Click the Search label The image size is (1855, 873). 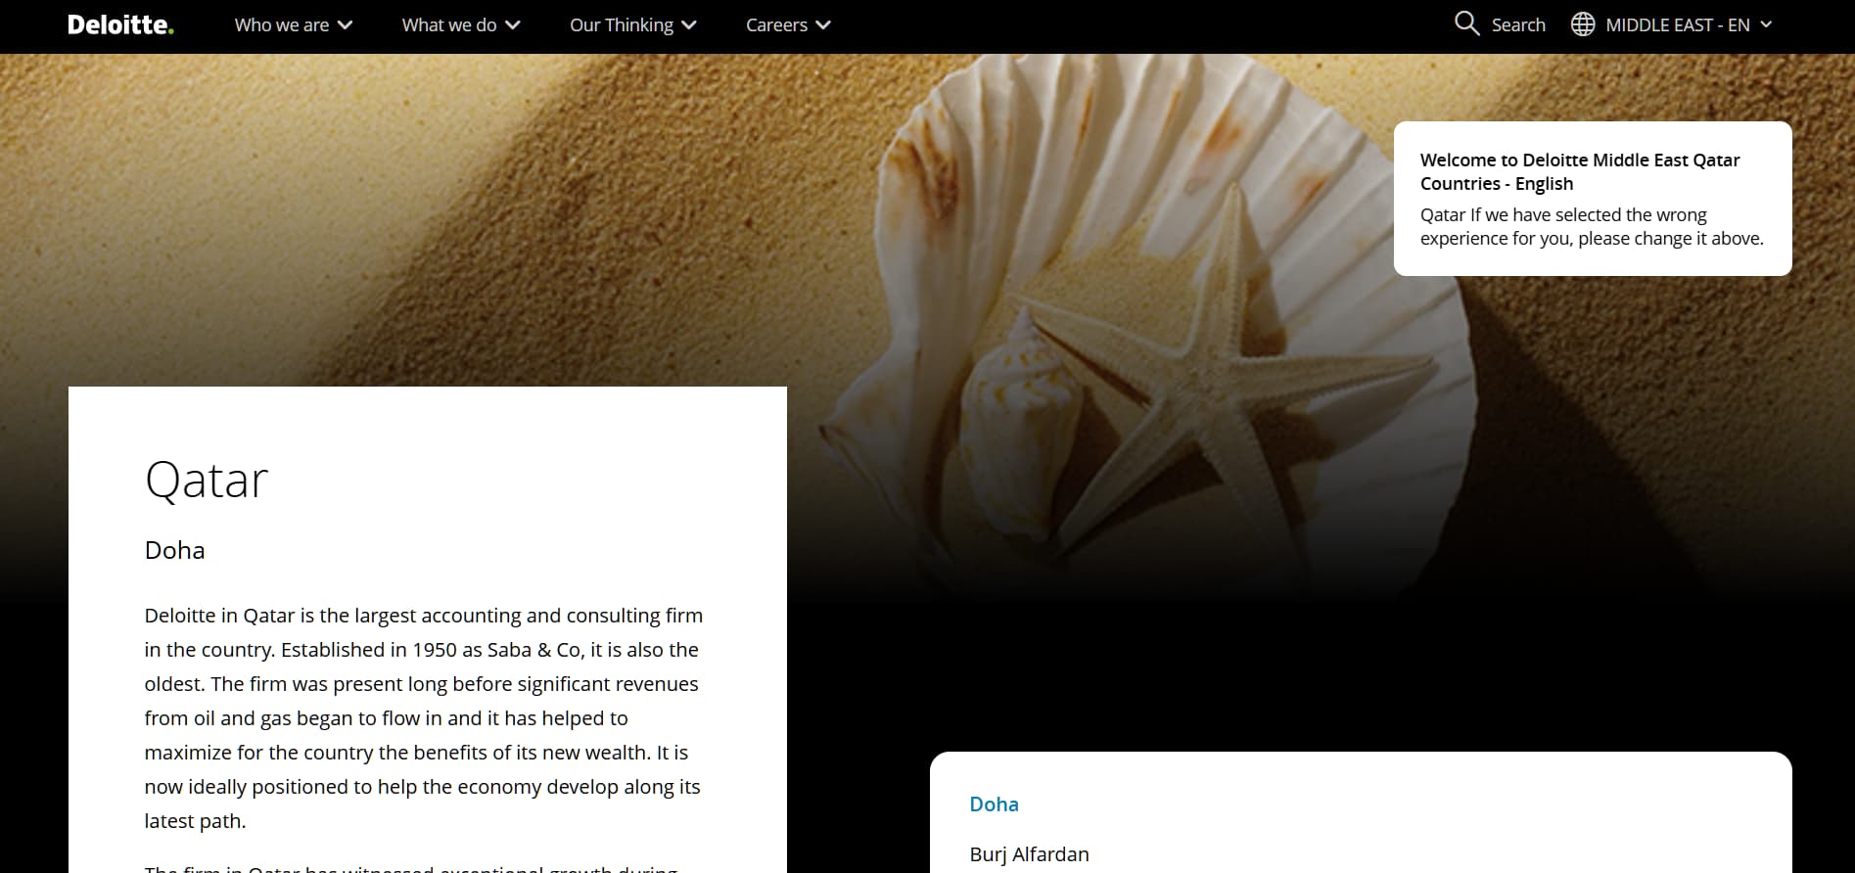click(x=1518, y=25)
